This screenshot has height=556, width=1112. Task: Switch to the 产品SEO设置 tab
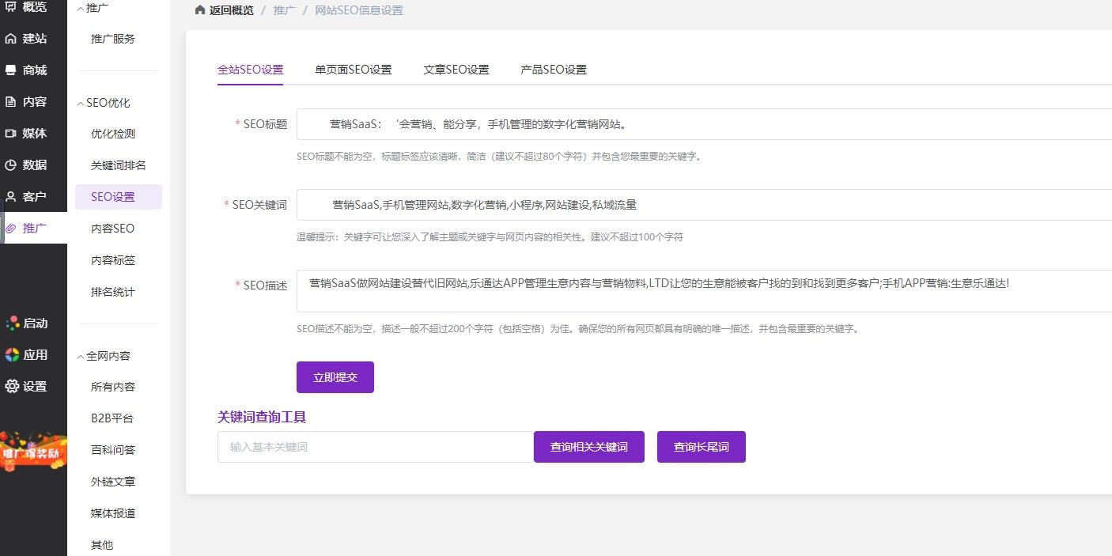click(553, 70)
